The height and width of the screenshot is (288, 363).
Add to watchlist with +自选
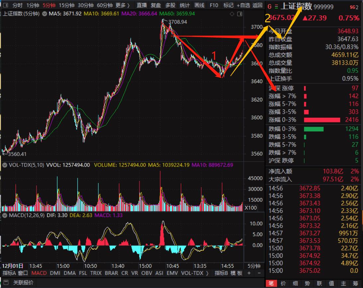pyautogui.click(x=243, y=5)
